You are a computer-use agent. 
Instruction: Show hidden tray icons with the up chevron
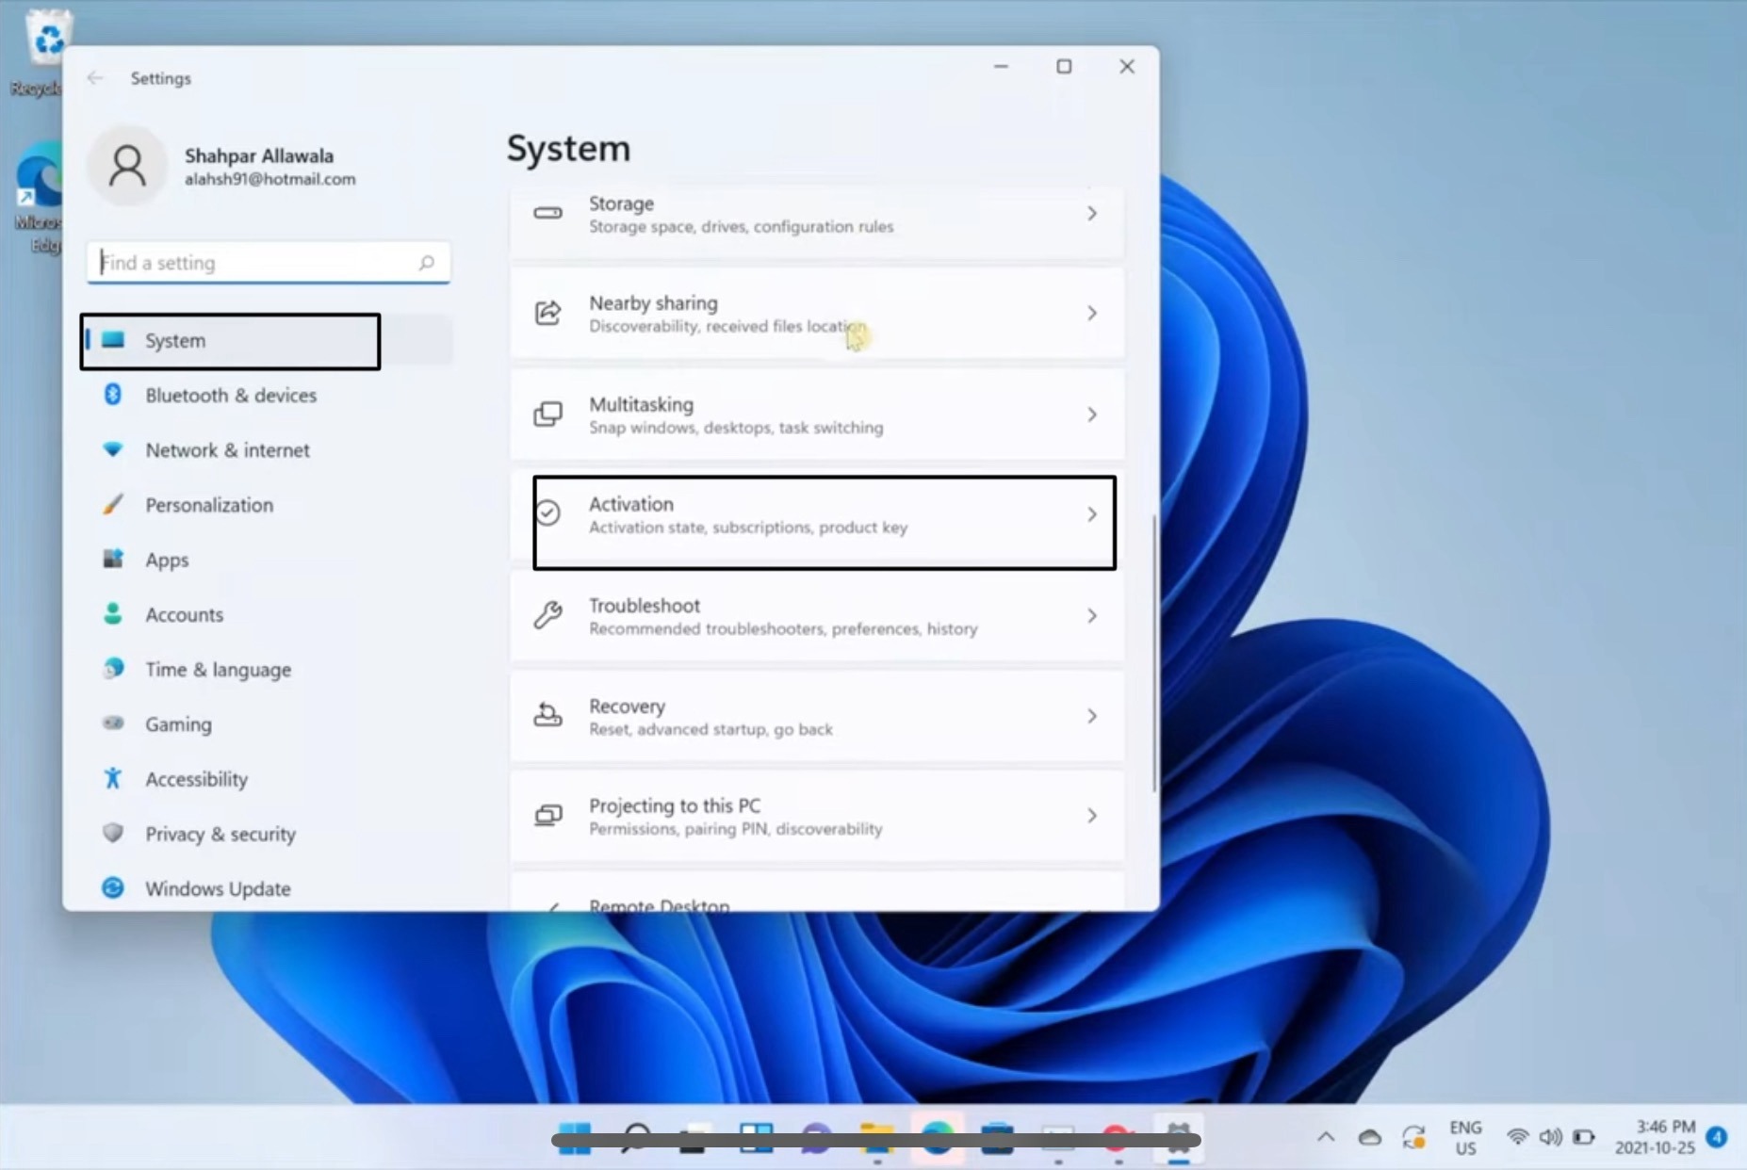(1326, 1137)
